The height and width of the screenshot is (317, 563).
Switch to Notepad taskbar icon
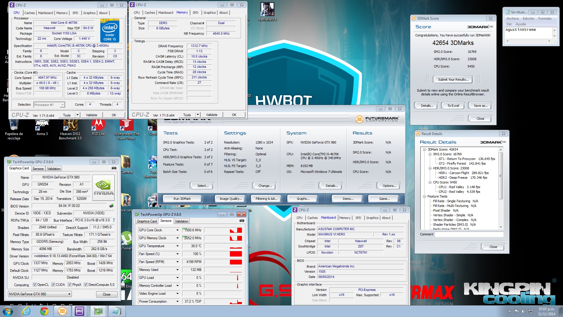pyautogui.click(x=116, y=311)
